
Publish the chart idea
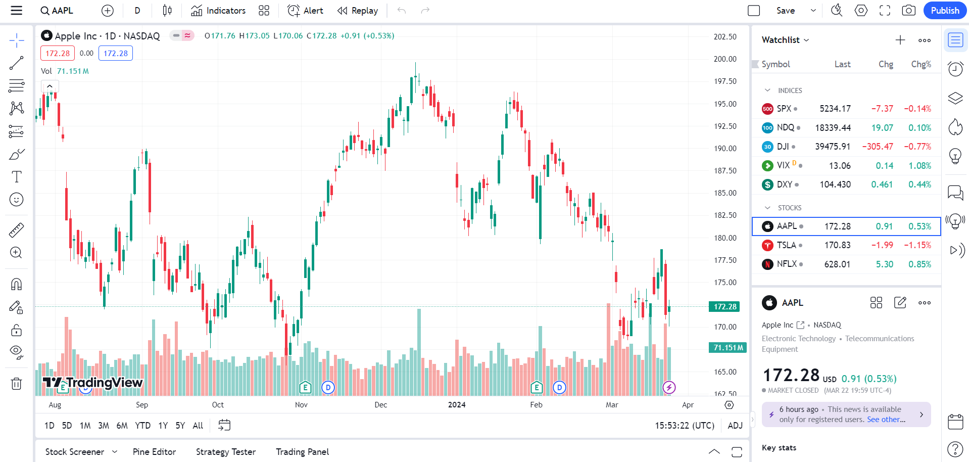[x=945, y=11]
